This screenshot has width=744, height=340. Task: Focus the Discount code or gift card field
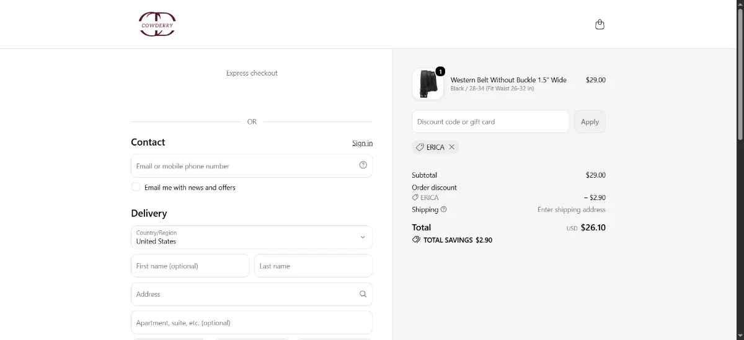tap(490, 121)
